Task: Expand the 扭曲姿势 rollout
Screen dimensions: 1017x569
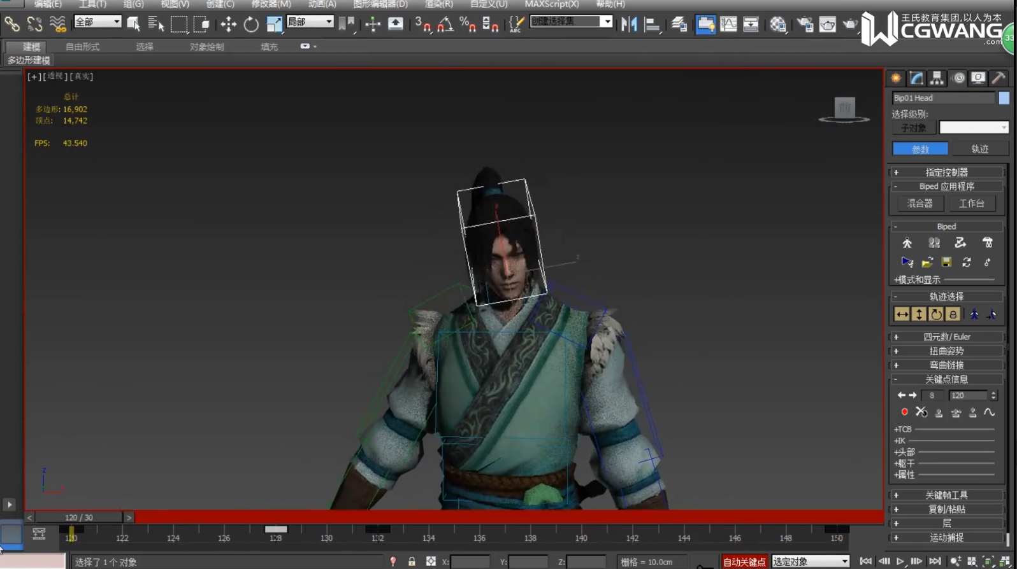Action: 946,351
